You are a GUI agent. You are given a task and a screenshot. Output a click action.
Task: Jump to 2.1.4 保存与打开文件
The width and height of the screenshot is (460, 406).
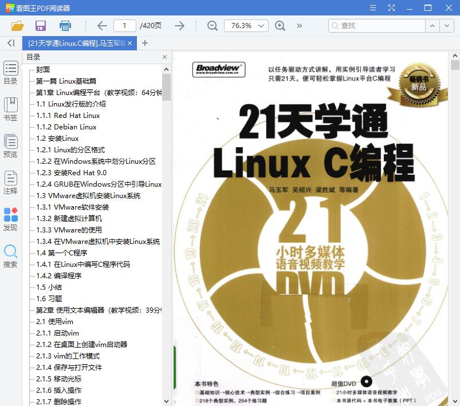(x=69, y=367)
